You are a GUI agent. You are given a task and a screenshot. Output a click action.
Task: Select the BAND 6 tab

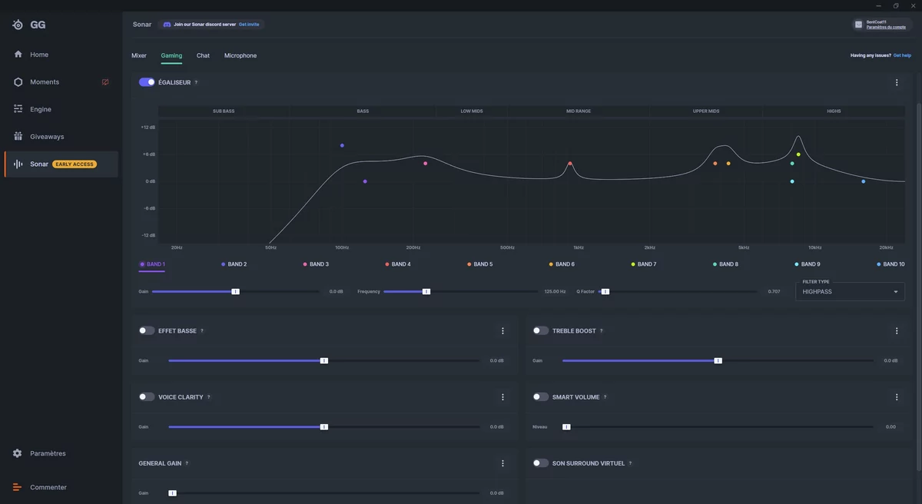click(562, 264)
